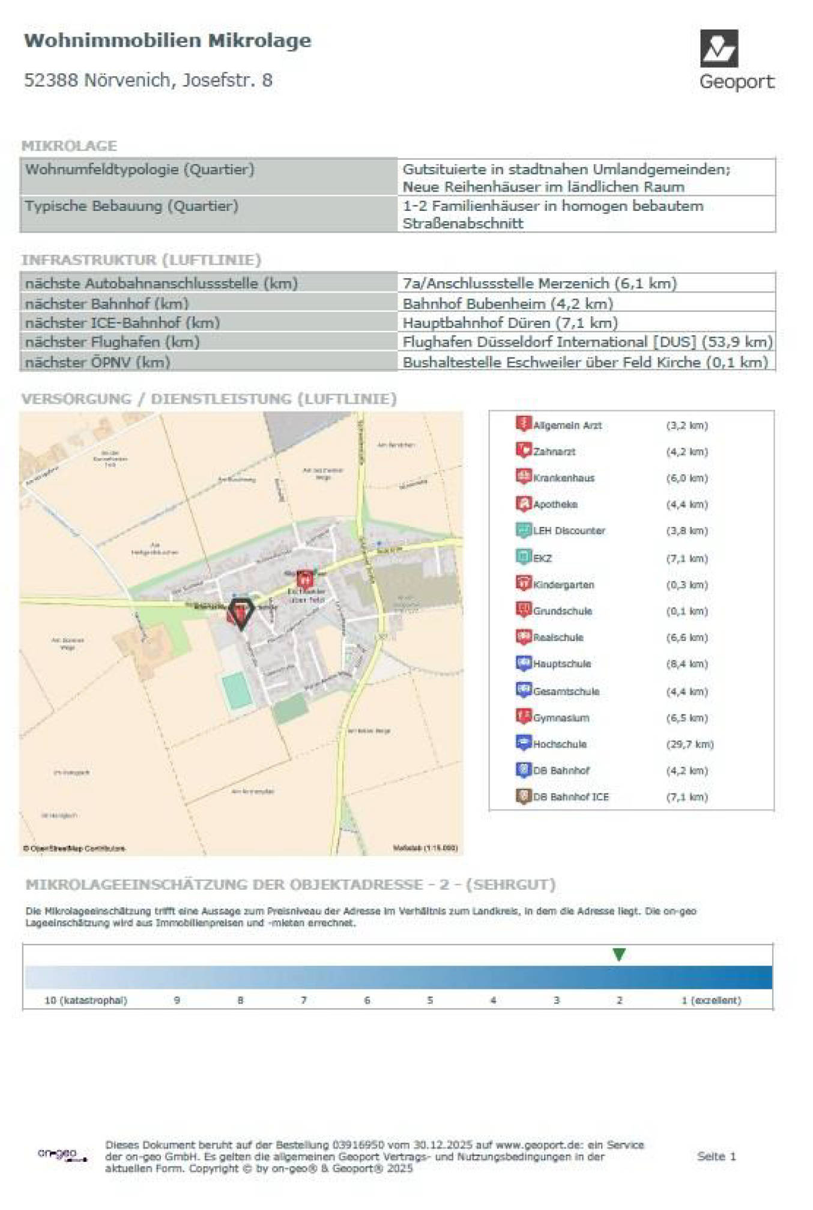Click the 'nächster ICE-Bahnhof (km)' cell
This screenshot has width=813, height=1210.
(208, 322)
